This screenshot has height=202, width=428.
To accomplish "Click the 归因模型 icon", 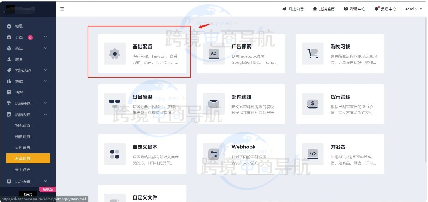I will 114,104.
